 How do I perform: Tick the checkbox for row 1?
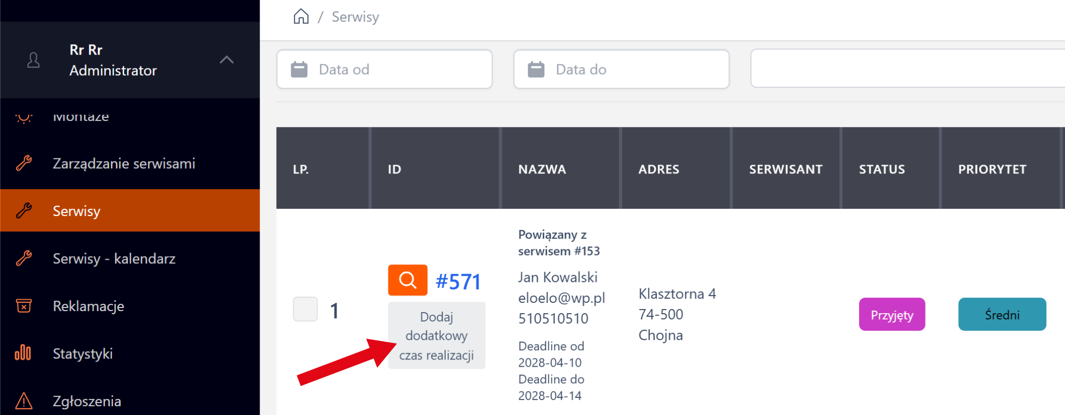pyautogui.click(x=305, y=310)
